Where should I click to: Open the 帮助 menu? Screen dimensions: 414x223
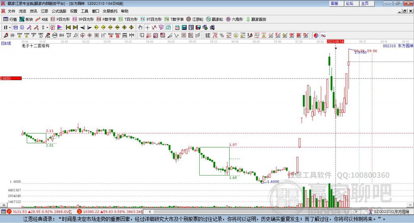coord(125,11)
